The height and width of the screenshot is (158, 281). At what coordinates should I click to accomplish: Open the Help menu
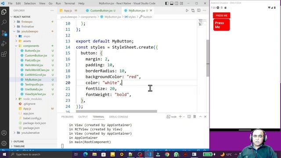81,4
